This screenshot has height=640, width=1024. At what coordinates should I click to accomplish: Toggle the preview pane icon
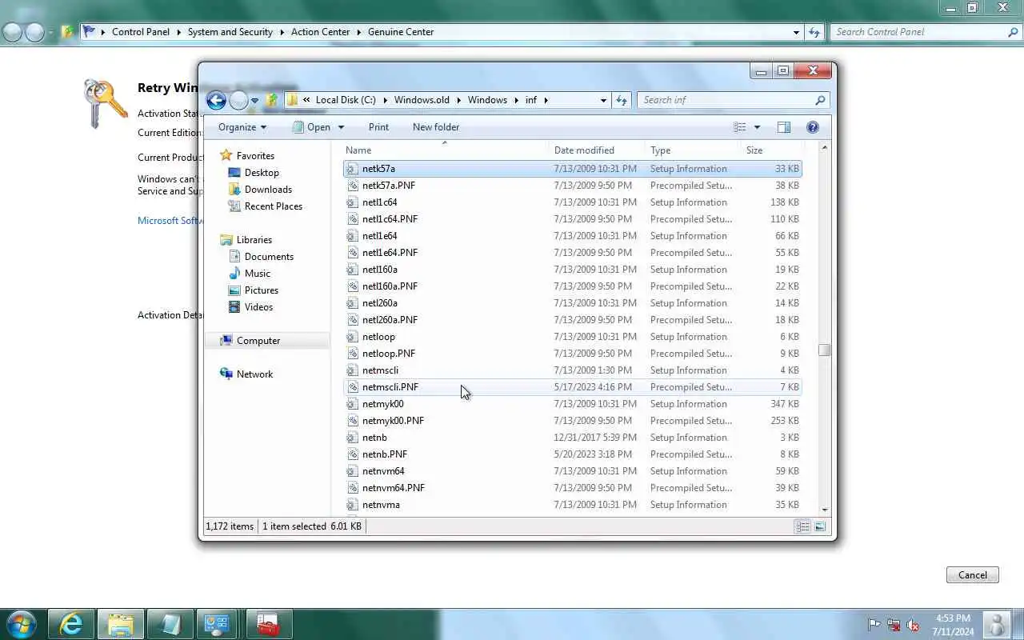[x=784, y=127]
